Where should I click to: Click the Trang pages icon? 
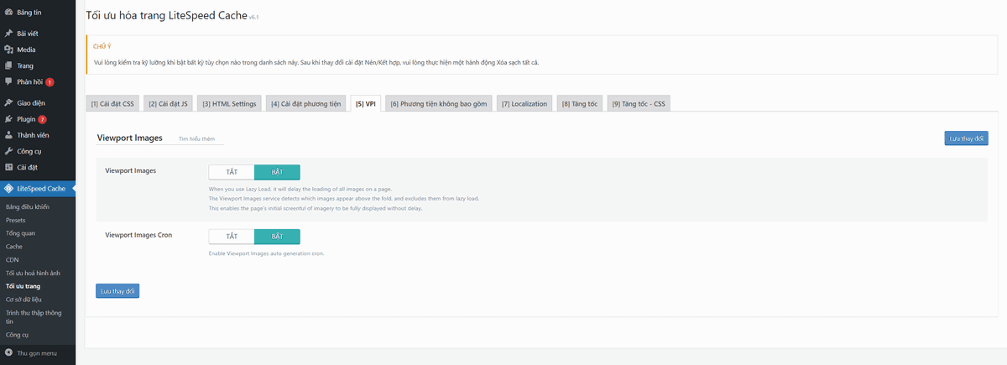[x=8, y=65]
